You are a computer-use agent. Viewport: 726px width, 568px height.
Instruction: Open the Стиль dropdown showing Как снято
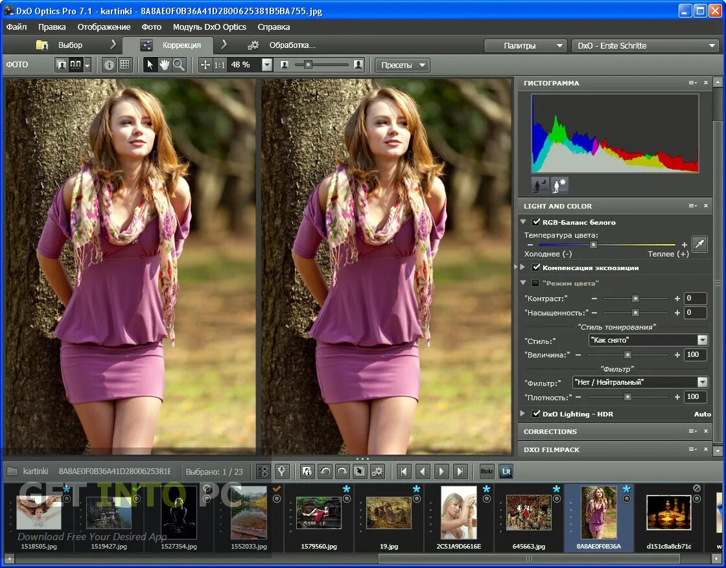[x=648, y=340]
